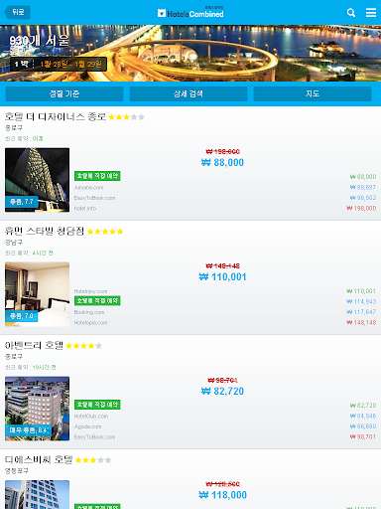Screen dimensions: 381x509
Task: Open the 아벤트리 호텔 building photo
Action: point(37,409)
